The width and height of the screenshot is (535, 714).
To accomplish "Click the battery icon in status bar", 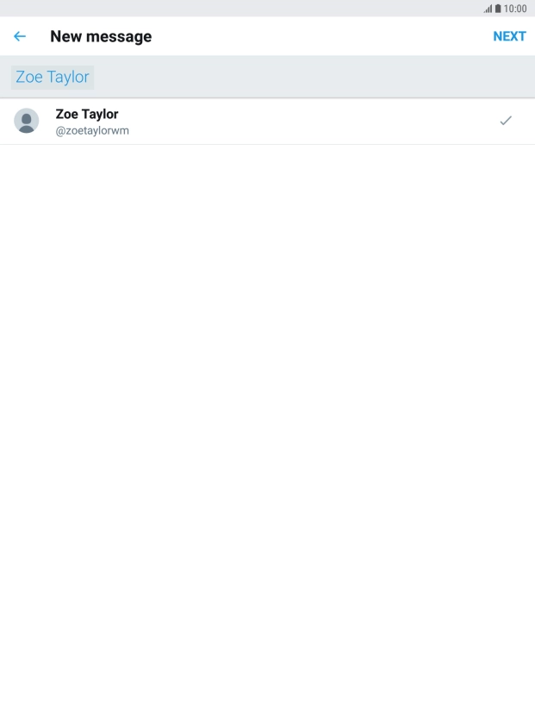I will pyautogui.click(x=498, y=9).
